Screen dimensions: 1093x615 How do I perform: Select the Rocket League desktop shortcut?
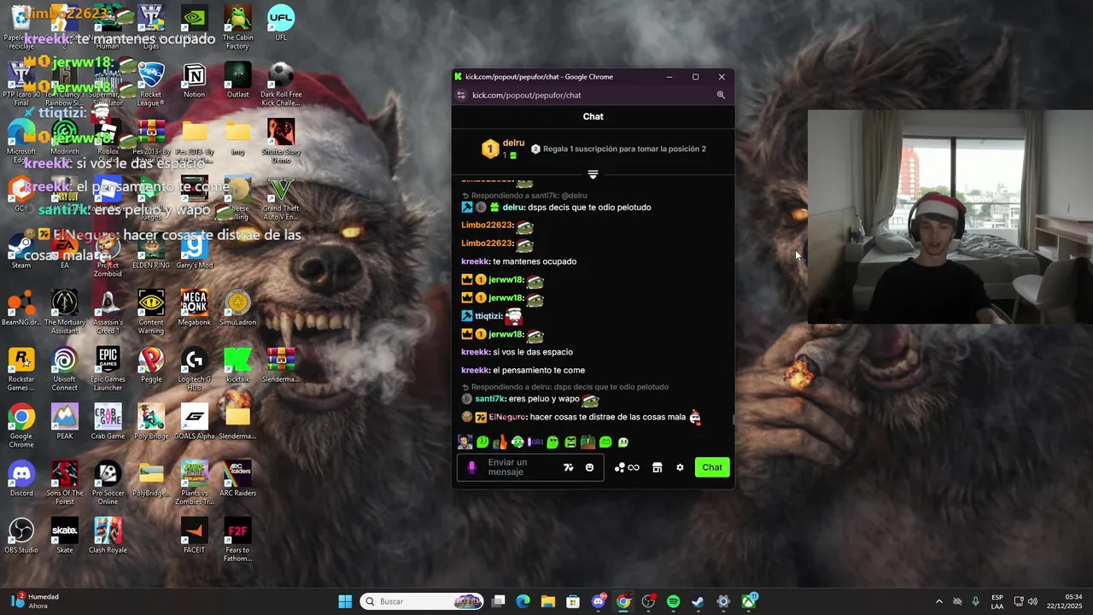pos(151,85)
